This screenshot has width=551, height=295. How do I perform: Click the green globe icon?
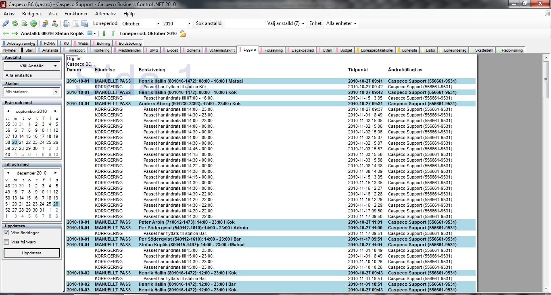(x=33, y=23)
